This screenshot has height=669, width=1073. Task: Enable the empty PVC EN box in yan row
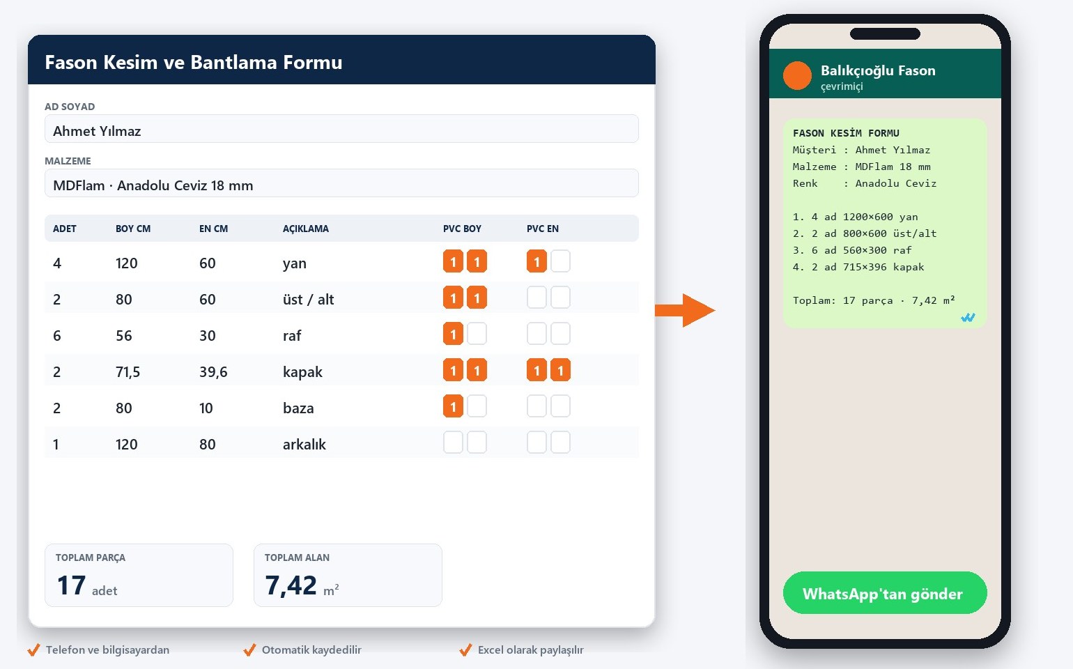click(560, 261)
